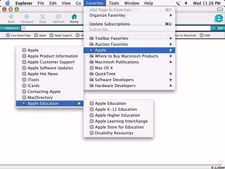Open the Window menu
Viewport: 225px width, 169px height.
132,3
